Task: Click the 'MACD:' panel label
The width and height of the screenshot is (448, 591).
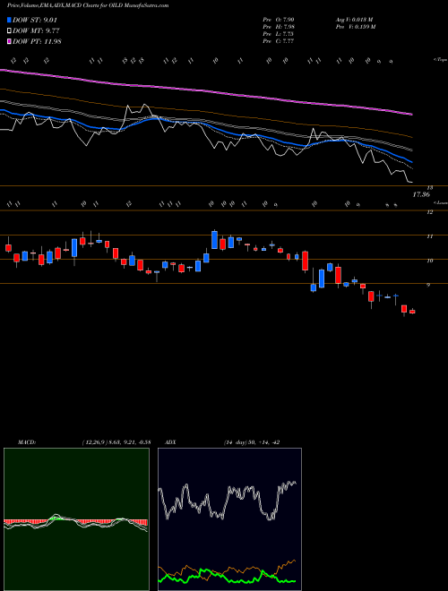Action: tap(26, 442)
